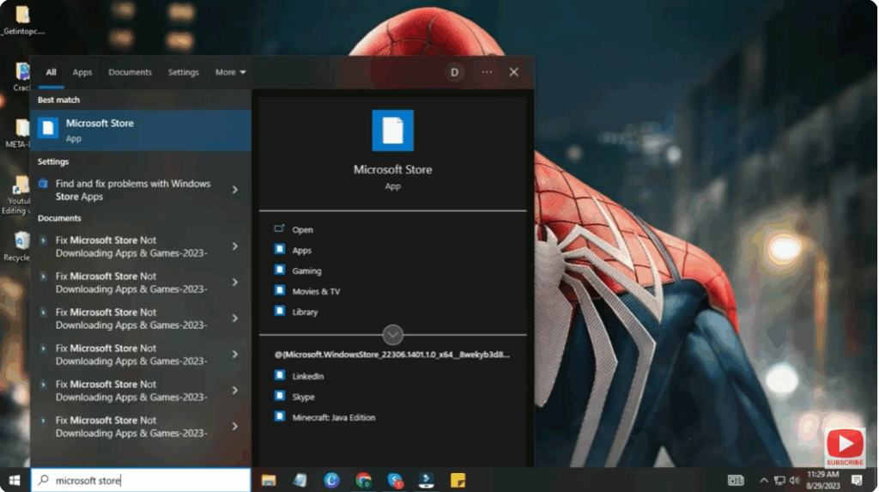The image size is (879, 492).
Task: Open Sticky Notes from the taskbar
Action: pos(458,480)
